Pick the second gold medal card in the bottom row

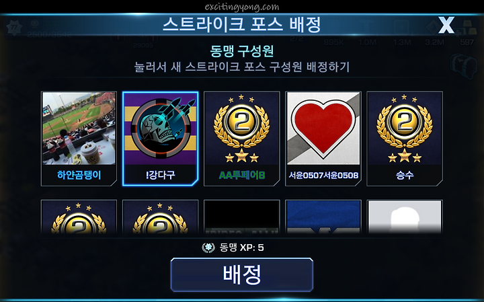click(160, 217)
